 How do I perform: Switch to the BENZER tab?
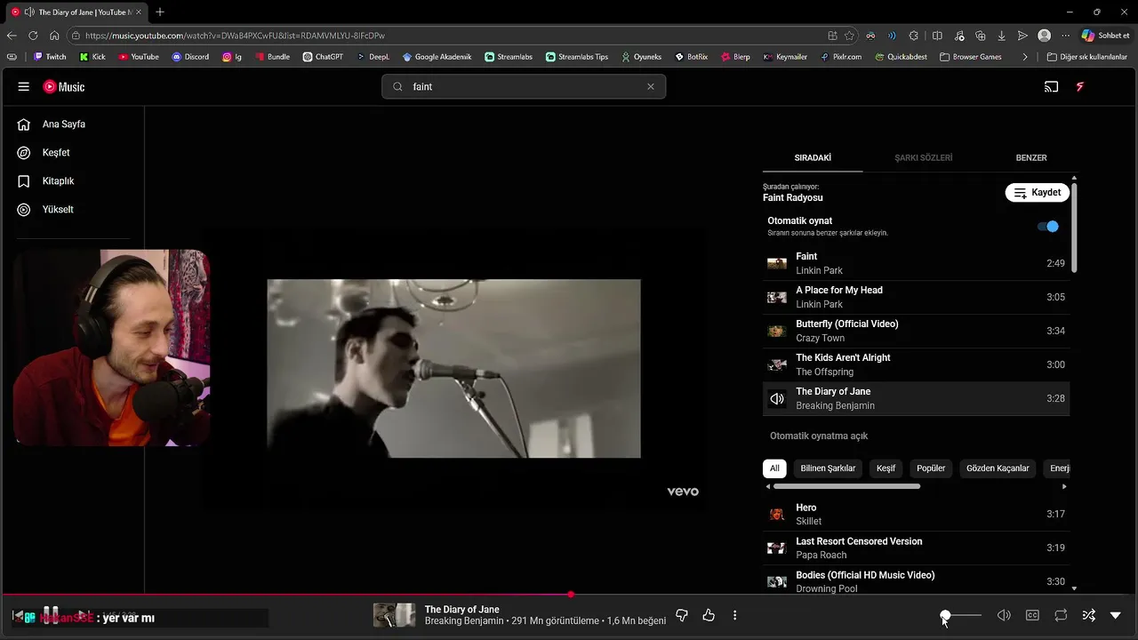(1031, 157)
